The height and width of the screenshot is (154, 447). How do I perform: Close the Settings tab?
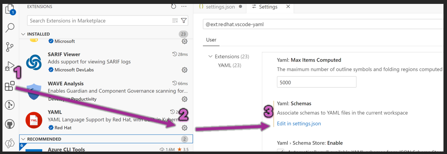point(288,7)
